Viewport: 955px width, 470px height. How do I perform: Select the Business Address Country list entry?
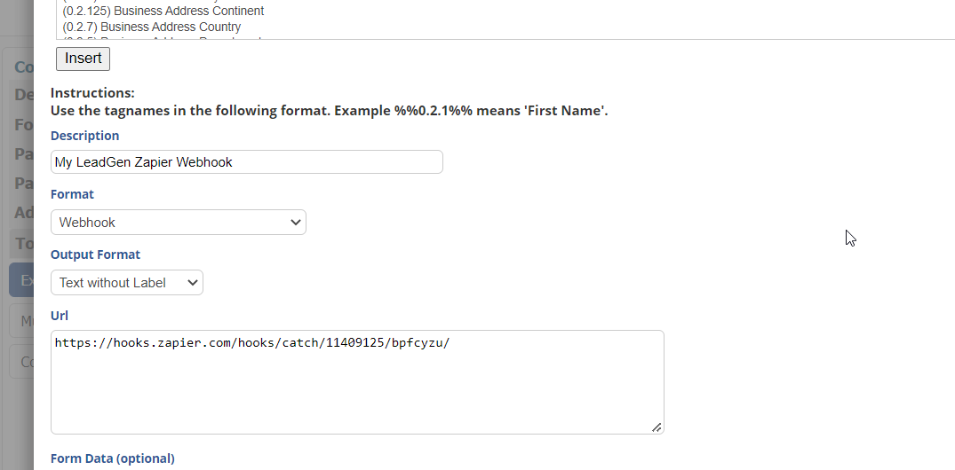152,27
